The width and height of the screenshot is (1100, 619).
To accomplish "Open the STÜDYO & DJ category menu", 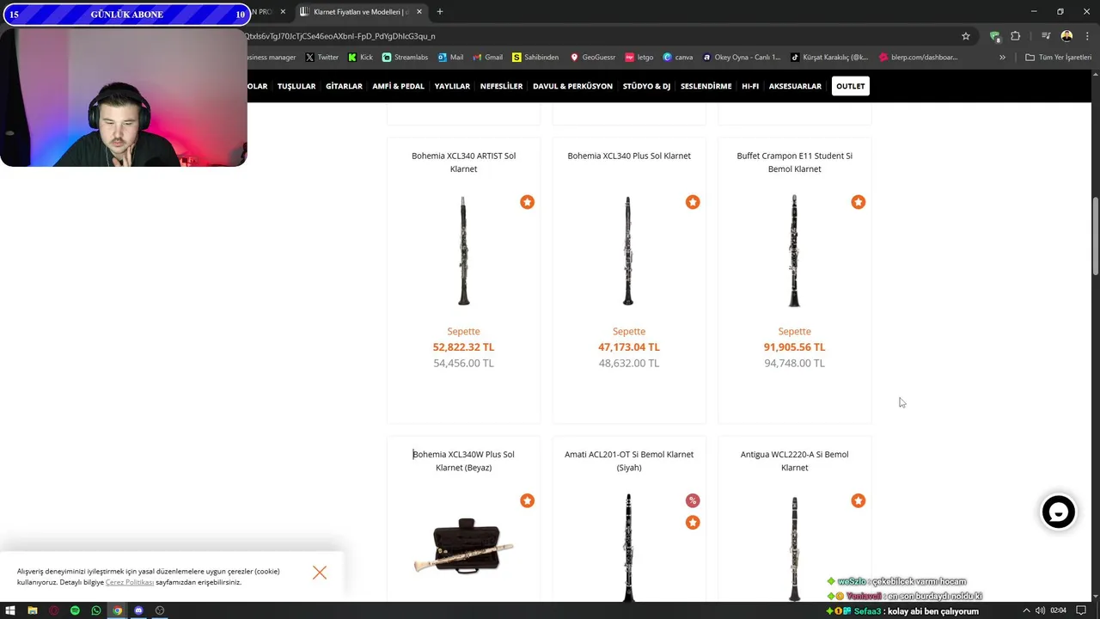I will (646, 86).
